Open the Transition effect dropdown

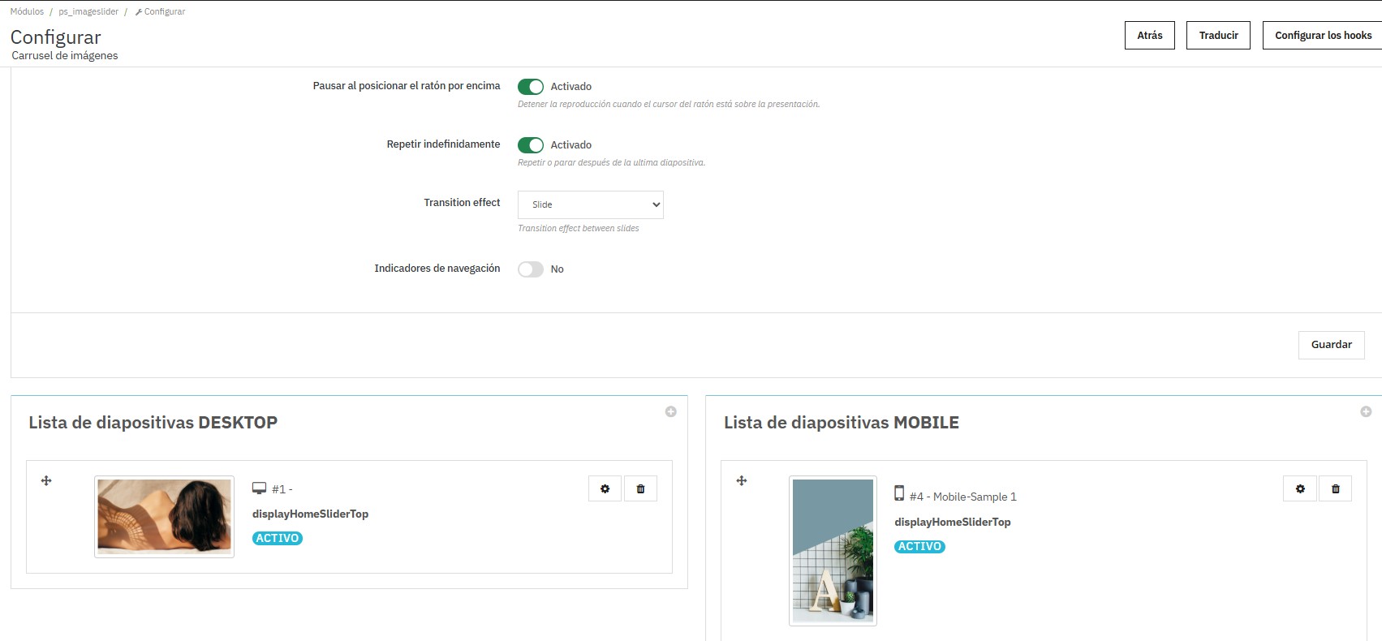(590, 204)
